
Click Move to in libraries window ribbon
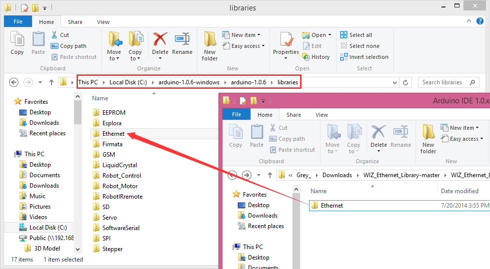114,46
